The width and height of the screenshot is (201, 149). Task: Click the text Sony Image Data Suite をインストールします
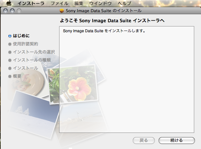[104, 31]
